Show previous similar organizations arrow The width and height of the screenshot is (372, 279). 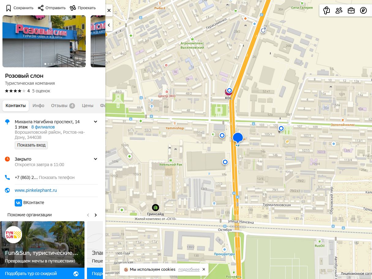(x=88, y=215)
